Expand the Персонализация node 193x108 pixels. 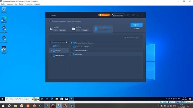tap(70, 50)
